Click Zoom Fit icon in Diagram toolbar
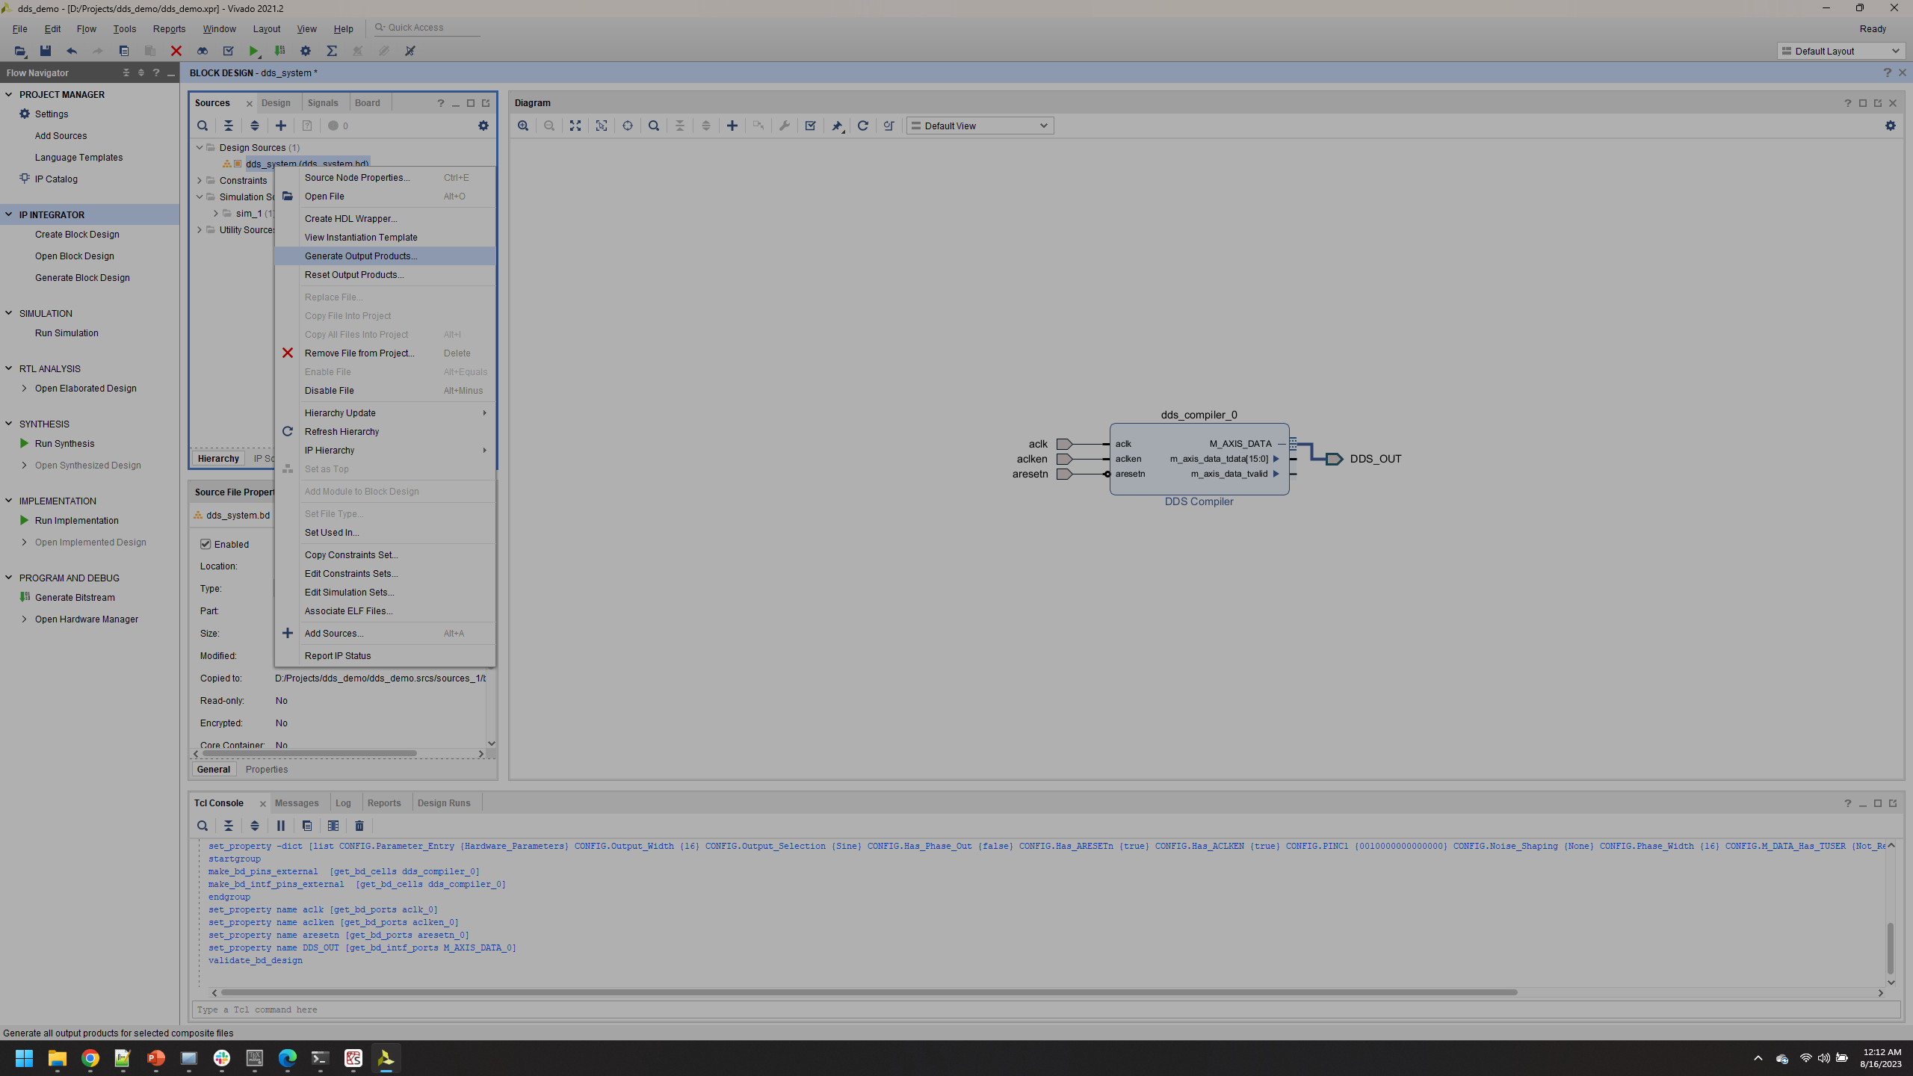The height and width of the screenshot is (1076, 1913). tap(575, 126)
